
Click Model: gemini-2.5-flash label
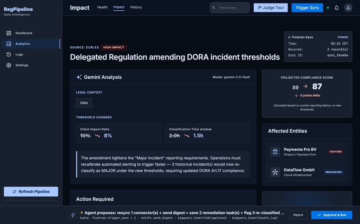(x=231, y=77)
